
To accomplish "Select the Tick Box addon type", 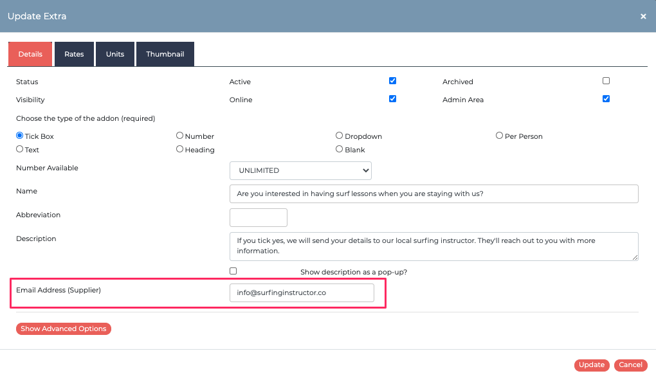I will [20, 136].
